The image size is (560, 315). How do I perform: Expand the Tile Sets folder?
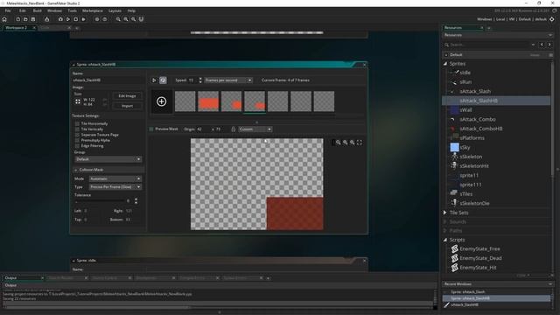tap(445, 213)
